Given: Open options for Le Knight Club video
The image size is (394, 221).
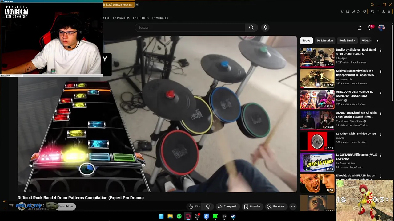Looking at the screenshot, I should point(381,134).
